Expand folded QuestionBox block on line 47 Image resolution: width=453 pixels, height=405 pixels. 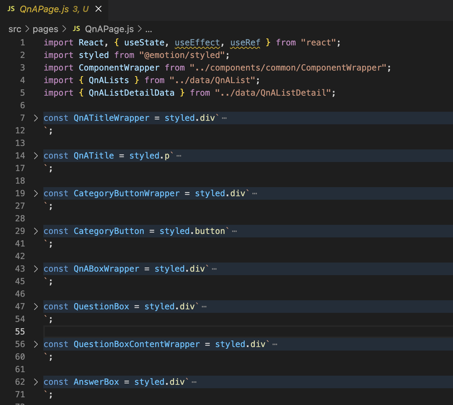point(36,307)
